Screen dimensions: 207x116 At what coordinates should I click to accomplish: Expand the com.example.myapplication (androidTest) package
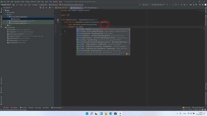(7, 21)
